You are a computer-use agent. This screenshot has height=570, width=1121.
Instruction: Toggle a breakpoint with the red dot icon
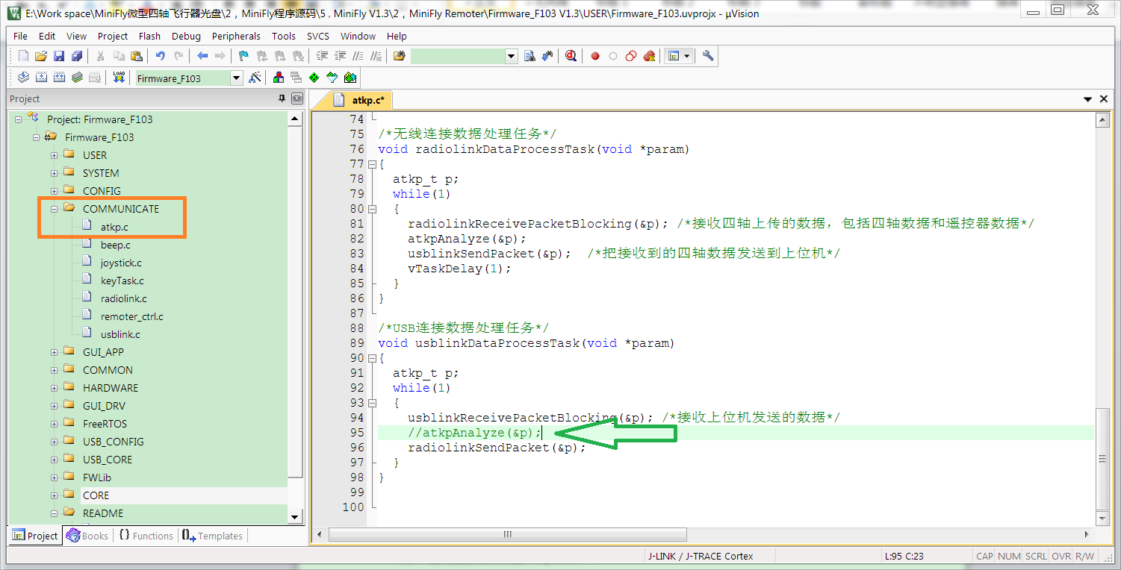coord(595,56)
